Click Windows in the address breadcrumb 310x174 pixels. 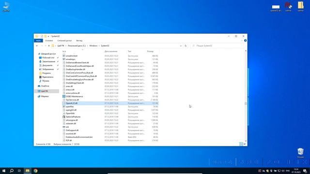click(x=93, y=46)
